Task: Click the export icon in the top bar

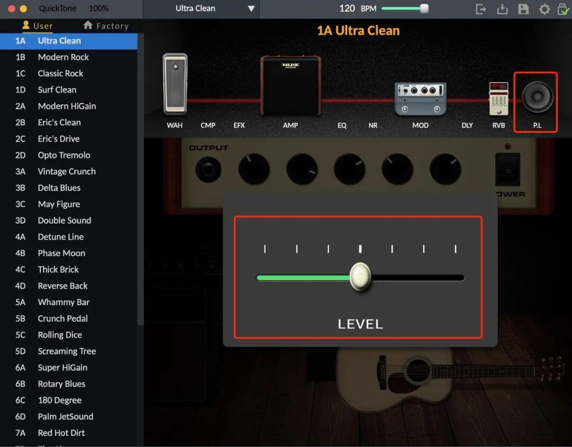Action: tap(481, 9)
